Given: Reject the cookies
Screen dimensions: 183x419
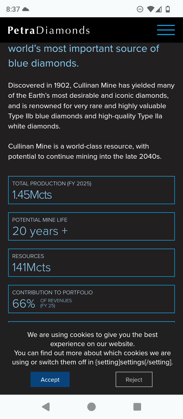Looking at the screenshot, I should (134, 379).
